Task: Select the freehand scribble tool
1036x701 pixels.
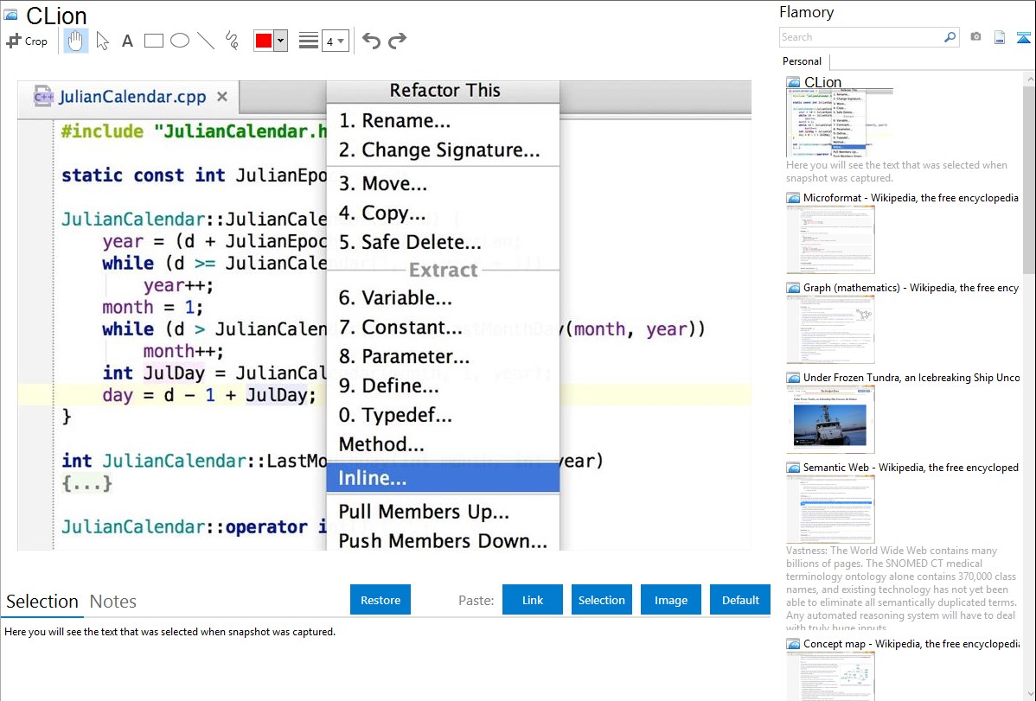Action: point(232,41)
